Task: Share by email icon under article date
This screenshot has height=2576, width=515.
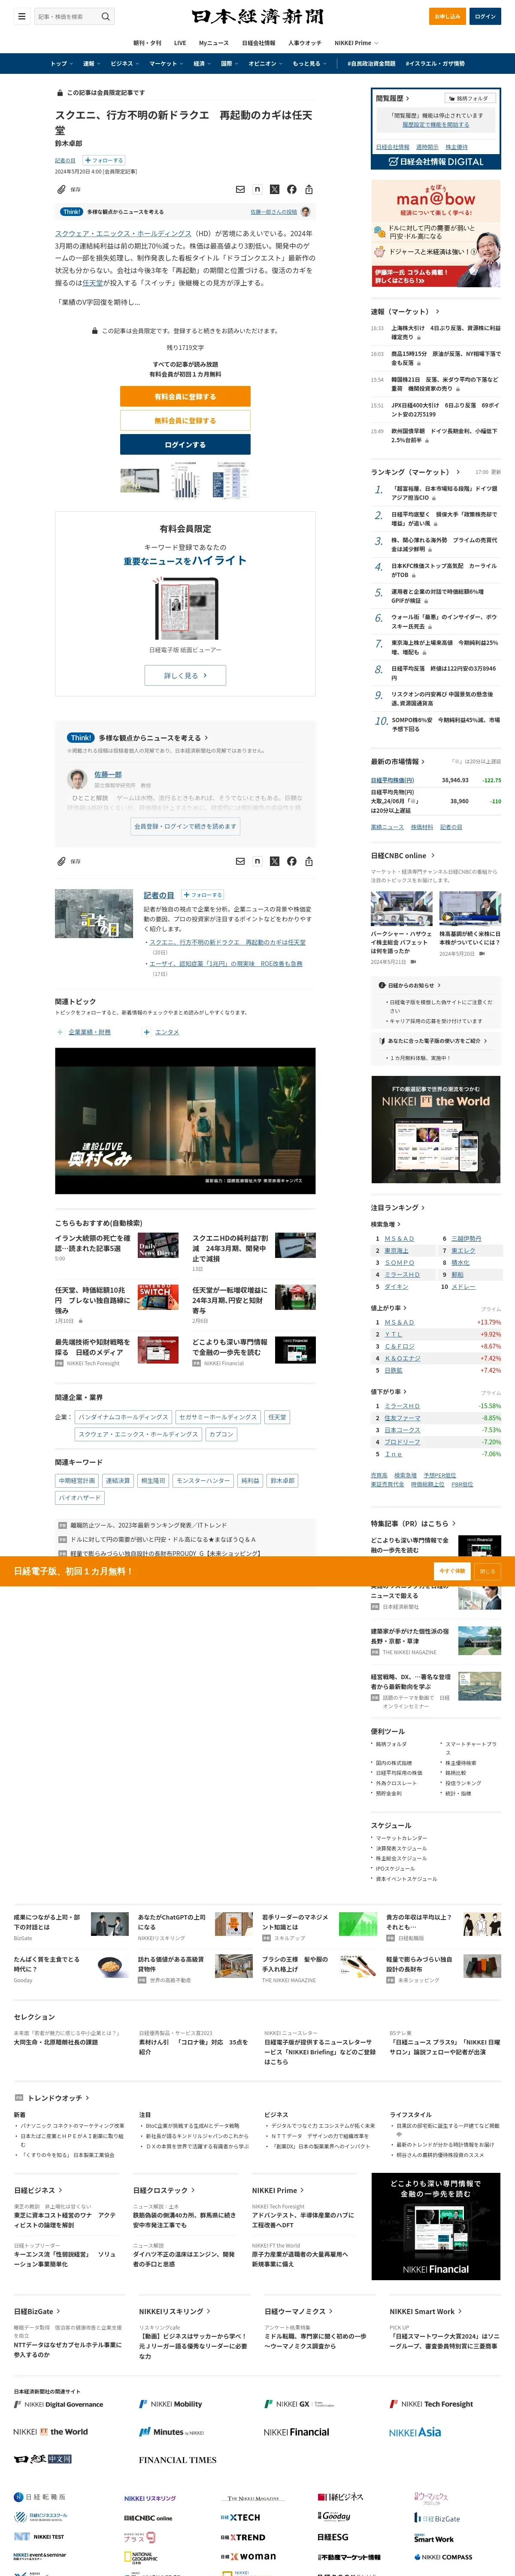Action: pyautogui.click(x=240, y=189)
